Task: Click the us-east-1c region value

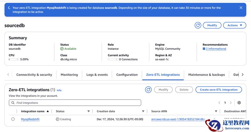Action: (162, 59)
